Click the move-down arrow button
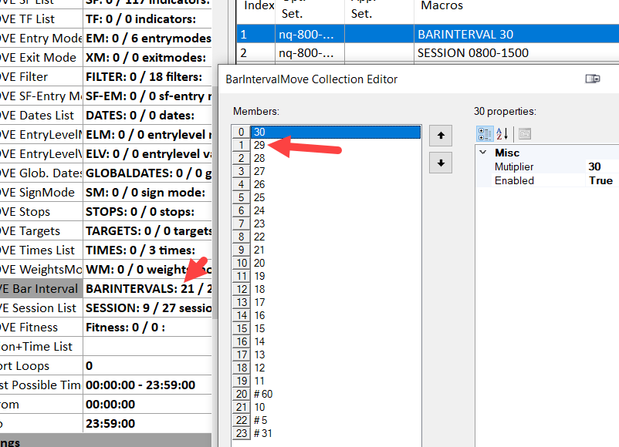 coord(440,163)
